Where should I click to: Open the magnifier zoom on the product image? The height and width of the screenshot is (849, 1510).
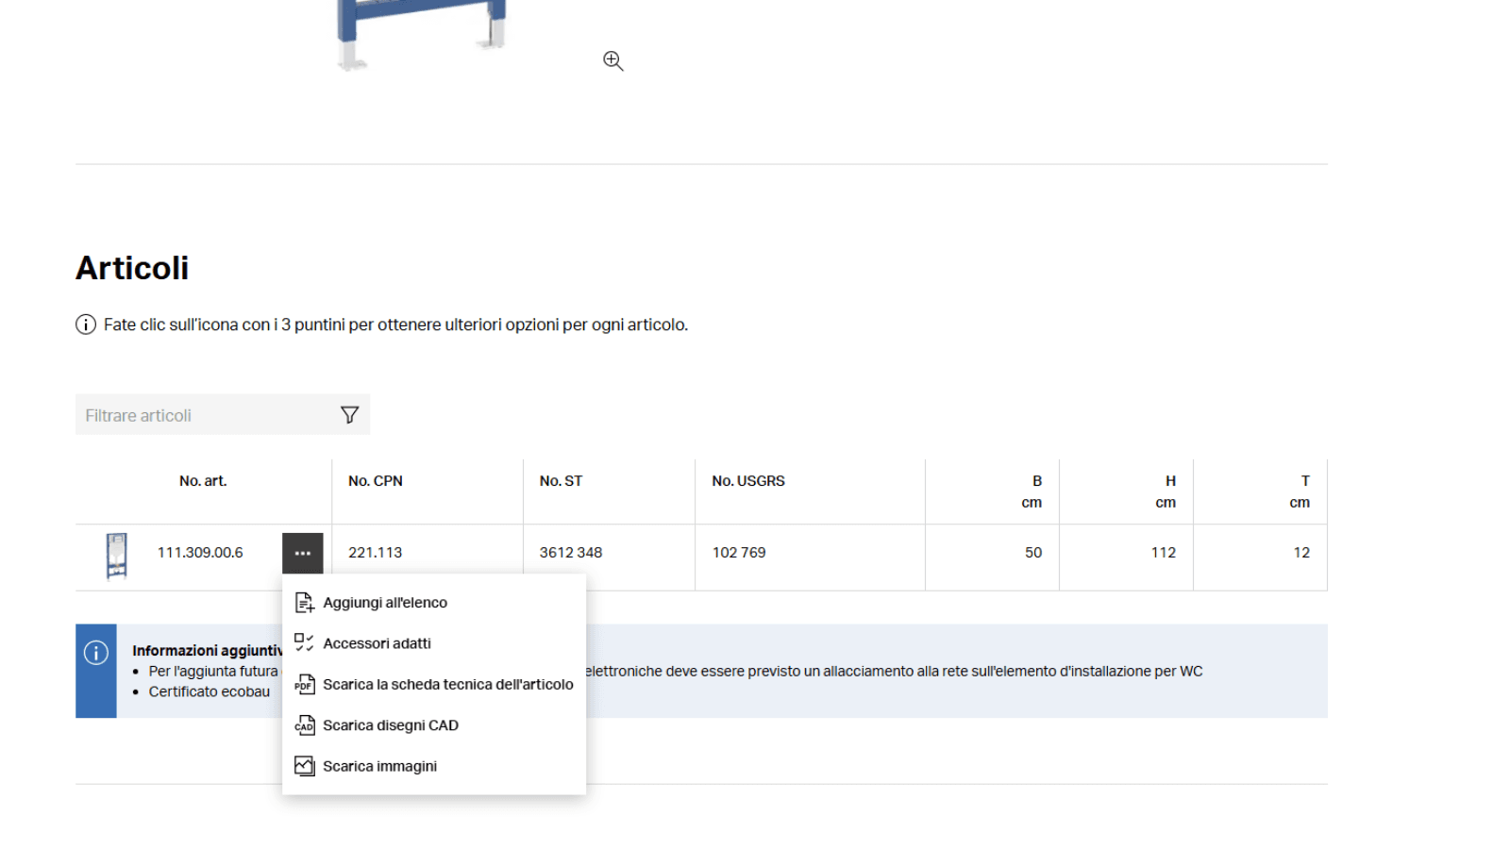[612, 60]
